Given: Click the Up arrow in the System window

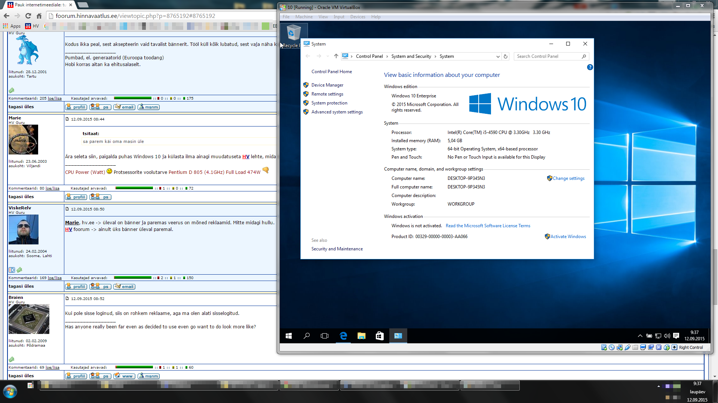Looking at the screenshot, I should click(x=336, y=56).
